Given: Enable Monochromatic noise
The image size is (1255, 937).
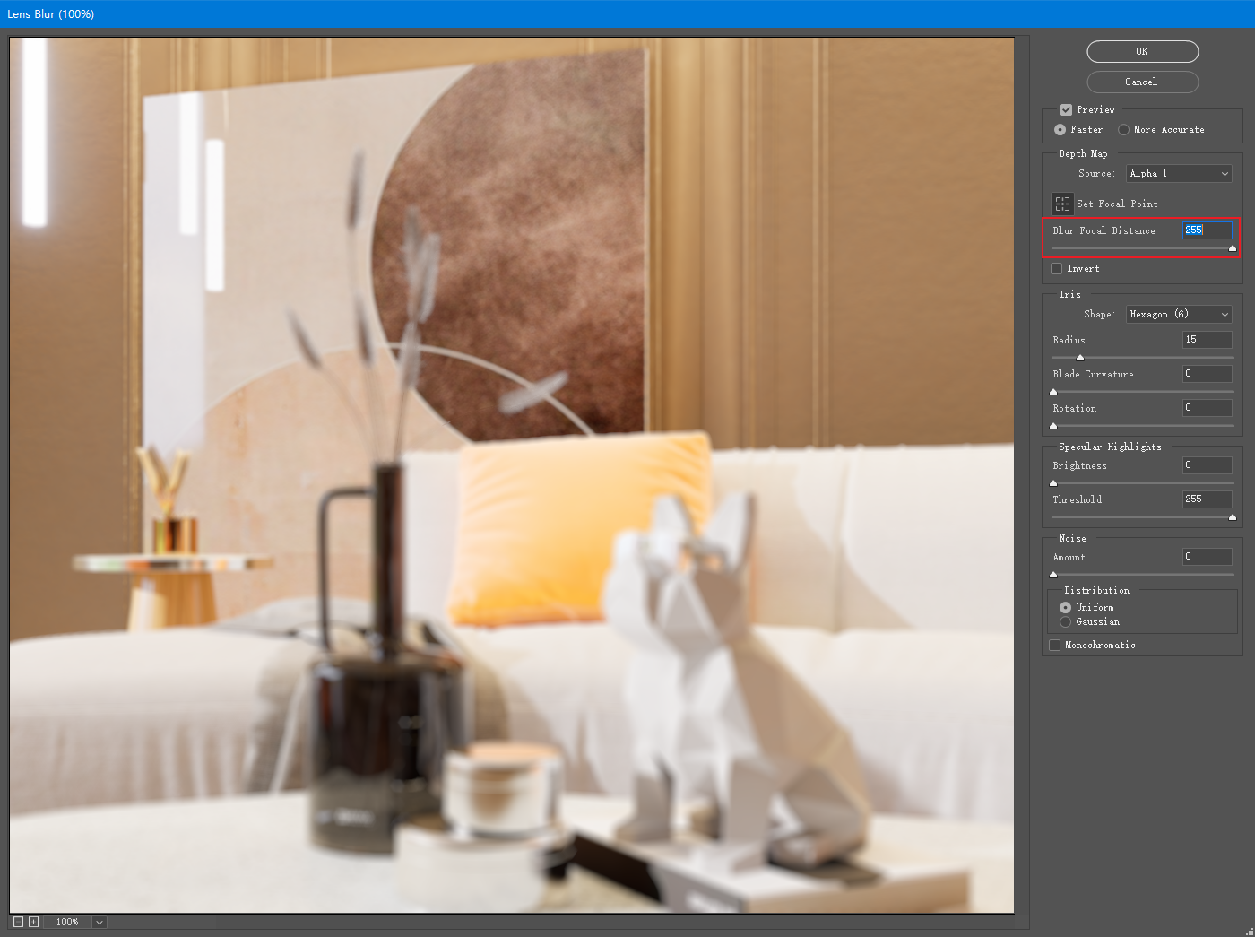Looking at the screenshot, I should pos(1054,645).
